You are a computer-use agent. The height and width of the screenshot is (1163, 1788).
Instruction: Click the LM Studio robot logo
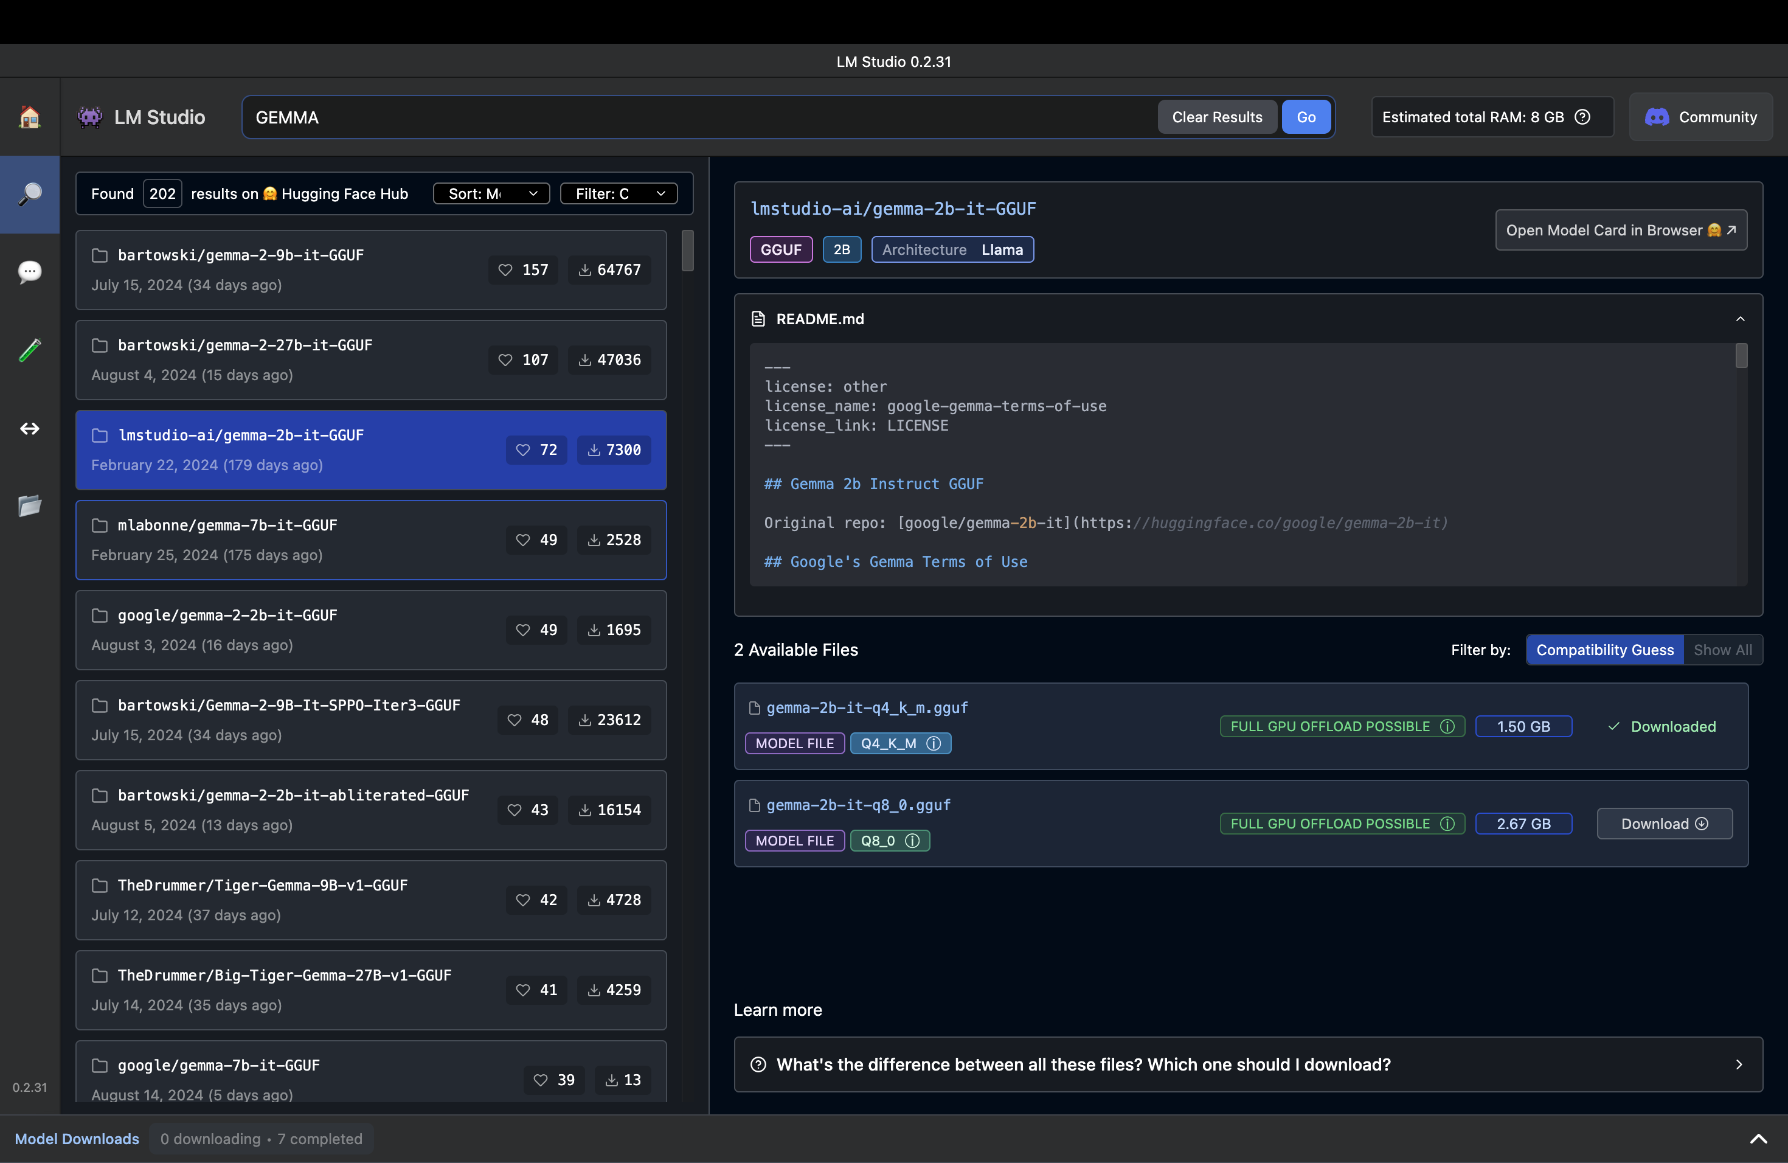click(x=90, y=117)
